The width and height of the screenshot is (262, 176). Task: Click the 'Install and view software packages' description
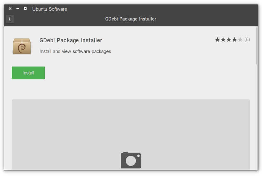[x=75, y=51]
